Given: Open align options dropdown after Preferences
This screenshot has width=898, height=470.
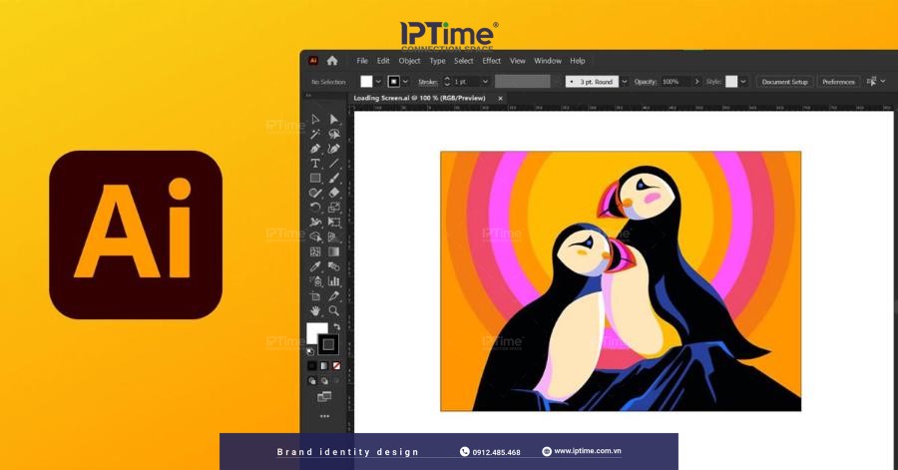Looking at the screenshot, I should (883, 81).
